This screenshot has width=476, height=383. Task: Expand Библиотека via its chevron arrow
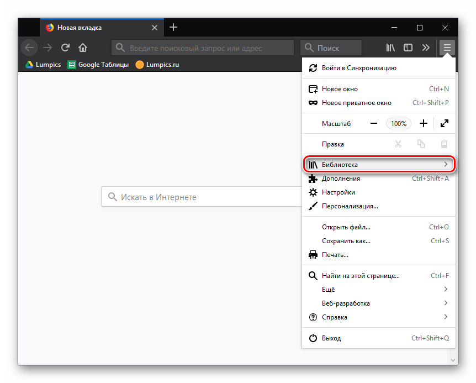pyautogui.click(x=446, y=165)
